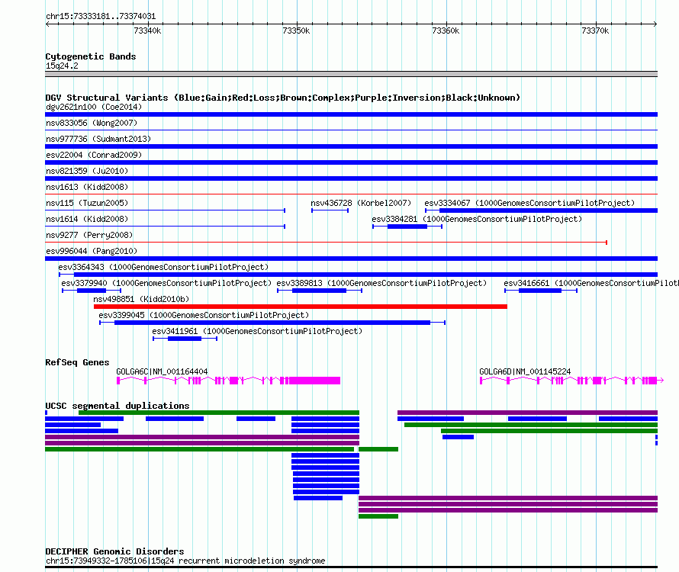Select the GOLGA6D|NM_001145224 gene label
The image size is (679, 572).
[525, 371]
